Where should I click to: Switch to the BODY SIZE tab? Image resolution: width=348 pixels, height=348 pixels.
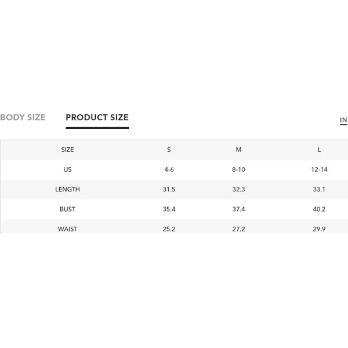[23, 117]
